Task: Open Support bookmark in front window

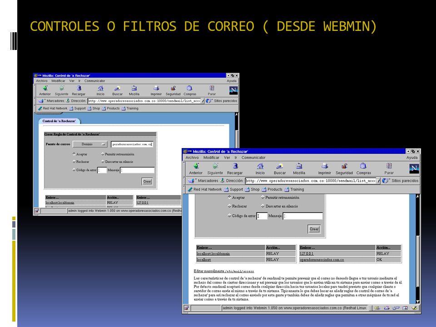Action: pyautogui.click(x=233, y=189)
